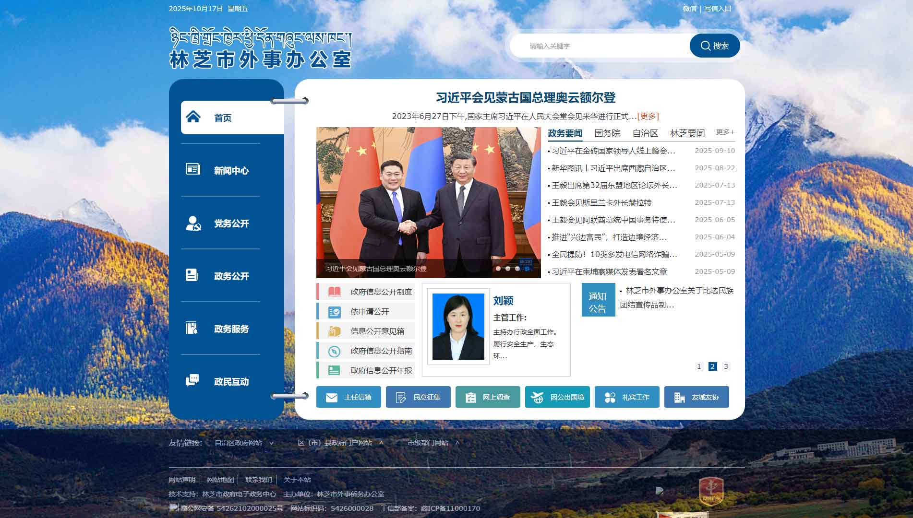This screenshot has height=518, width=913.
Task: Open the 更多+ news link
Action: 725,132
